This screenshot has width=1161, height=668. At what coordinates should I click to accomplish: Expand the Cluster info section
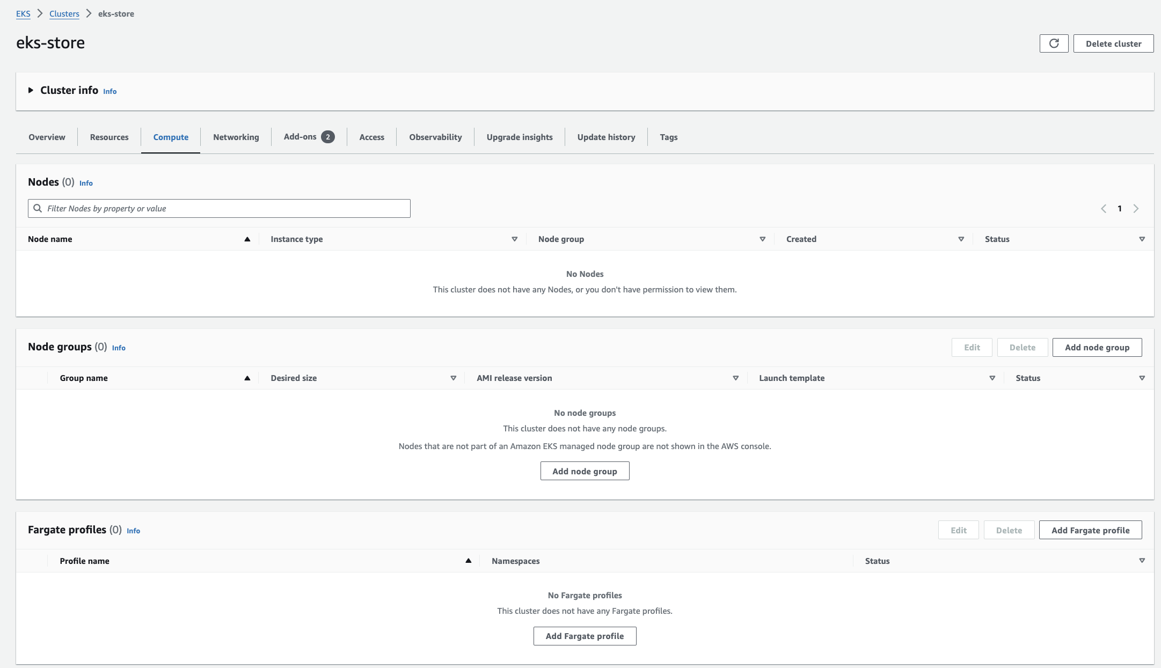coord(31,90)
